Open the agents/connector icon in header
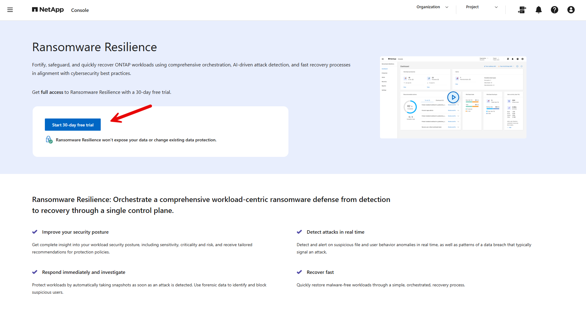This screenshot has width=586, height=329. coord(522,10)
